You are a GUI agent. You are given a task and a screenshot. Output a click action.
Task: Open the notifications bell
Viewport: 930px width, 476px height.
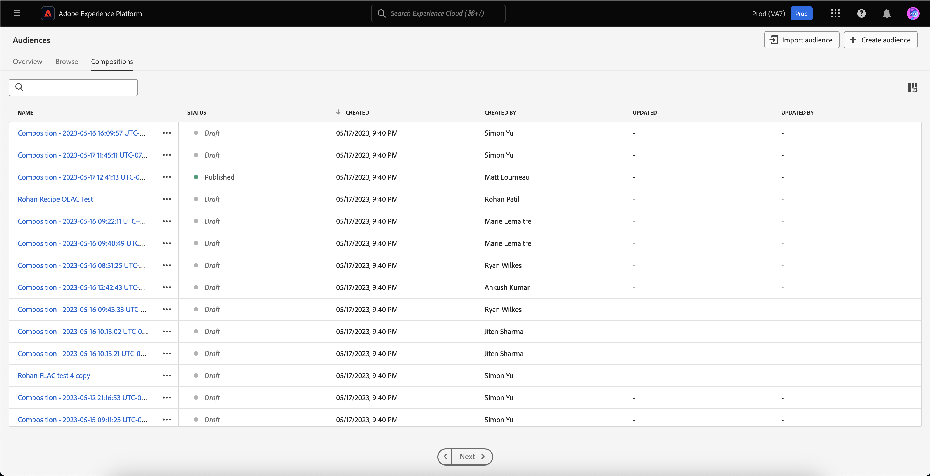[x=887, y=14]
